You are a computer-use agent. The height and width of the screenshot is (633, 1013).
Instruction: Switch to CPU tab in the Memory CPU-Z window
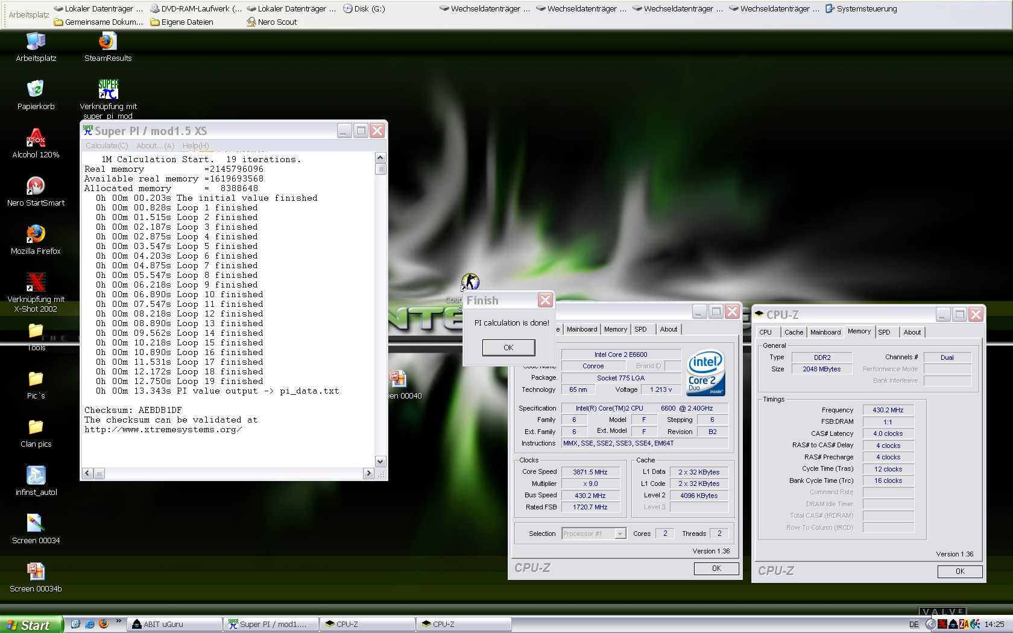[x=765, y=332]
